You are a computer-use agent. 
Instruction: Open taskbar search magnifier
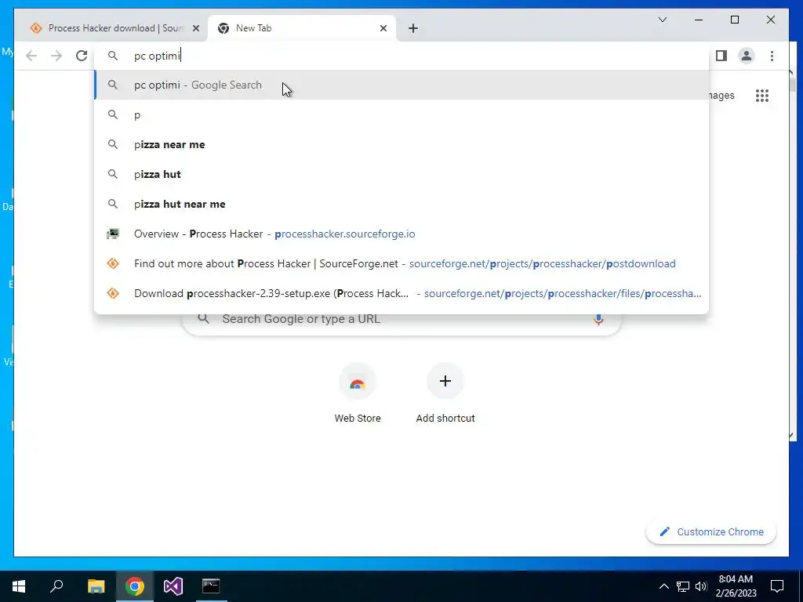point(56,586)
